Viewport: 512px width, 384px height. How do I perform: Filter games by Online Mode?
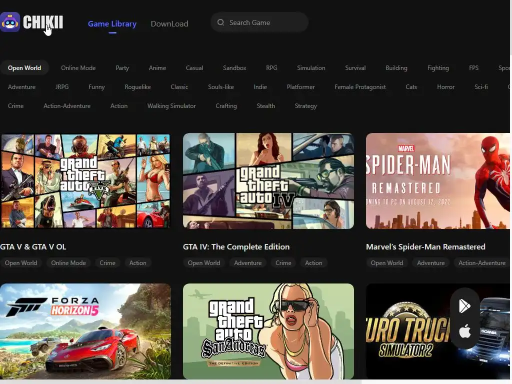pos(78,68)
